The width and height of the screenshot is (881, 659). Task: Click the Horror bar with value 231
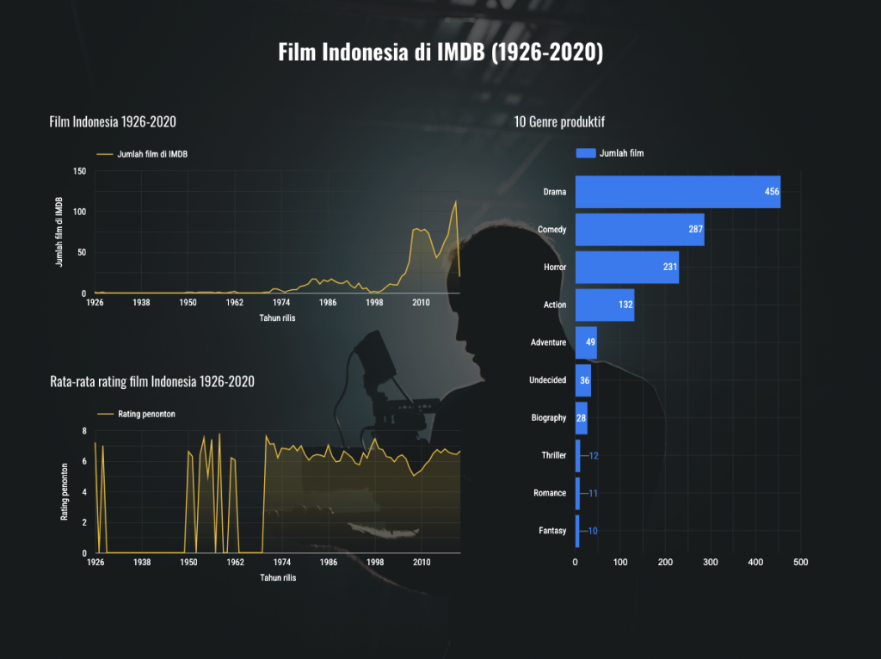627,267
